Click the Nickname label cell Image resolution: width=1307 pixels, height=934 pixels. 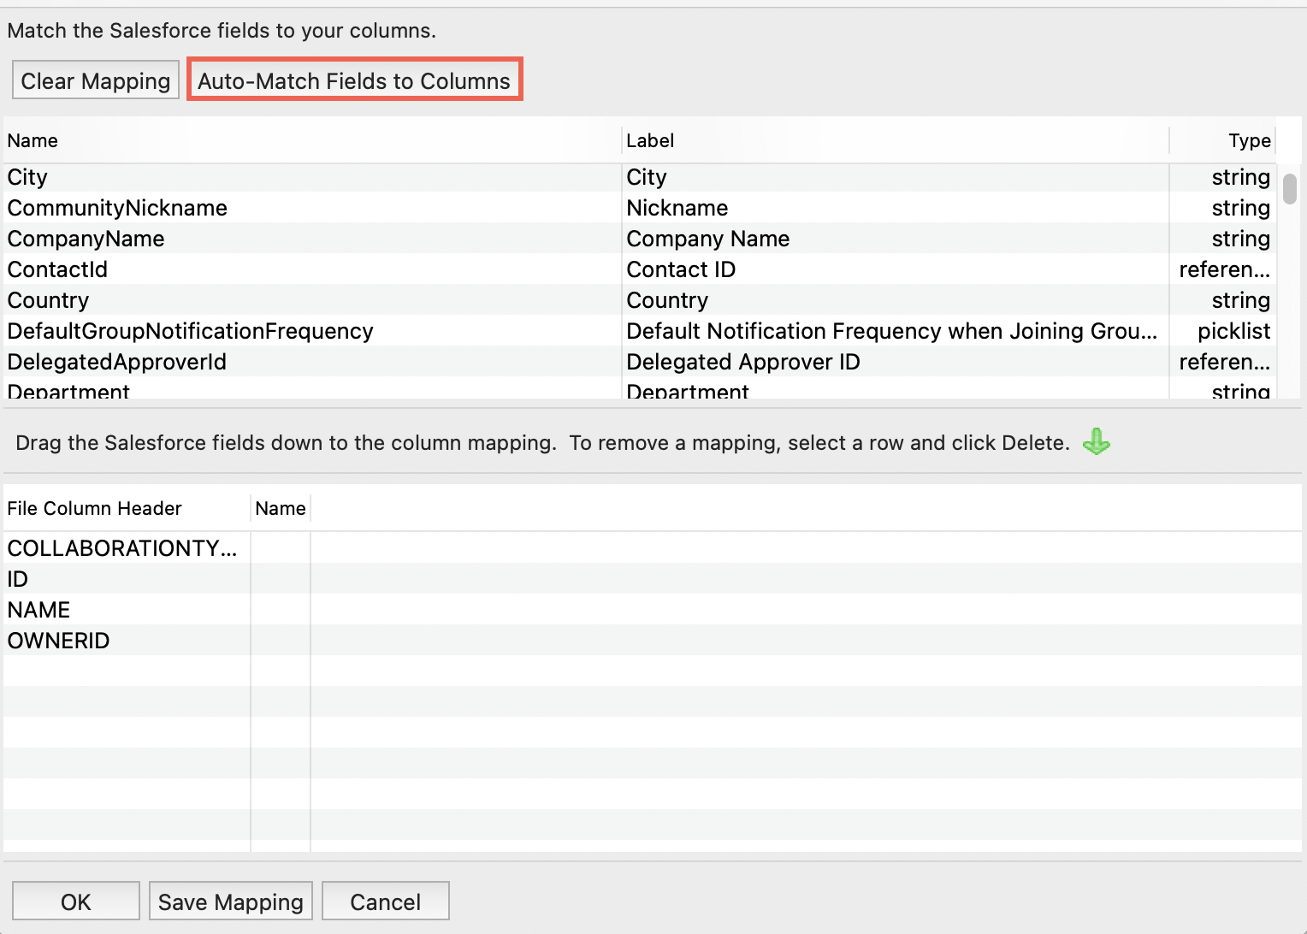coord(895,208)
